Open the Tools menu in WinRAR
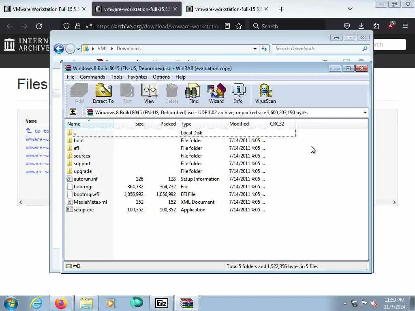Screen dimensions: 415x311 coord(116,77)
